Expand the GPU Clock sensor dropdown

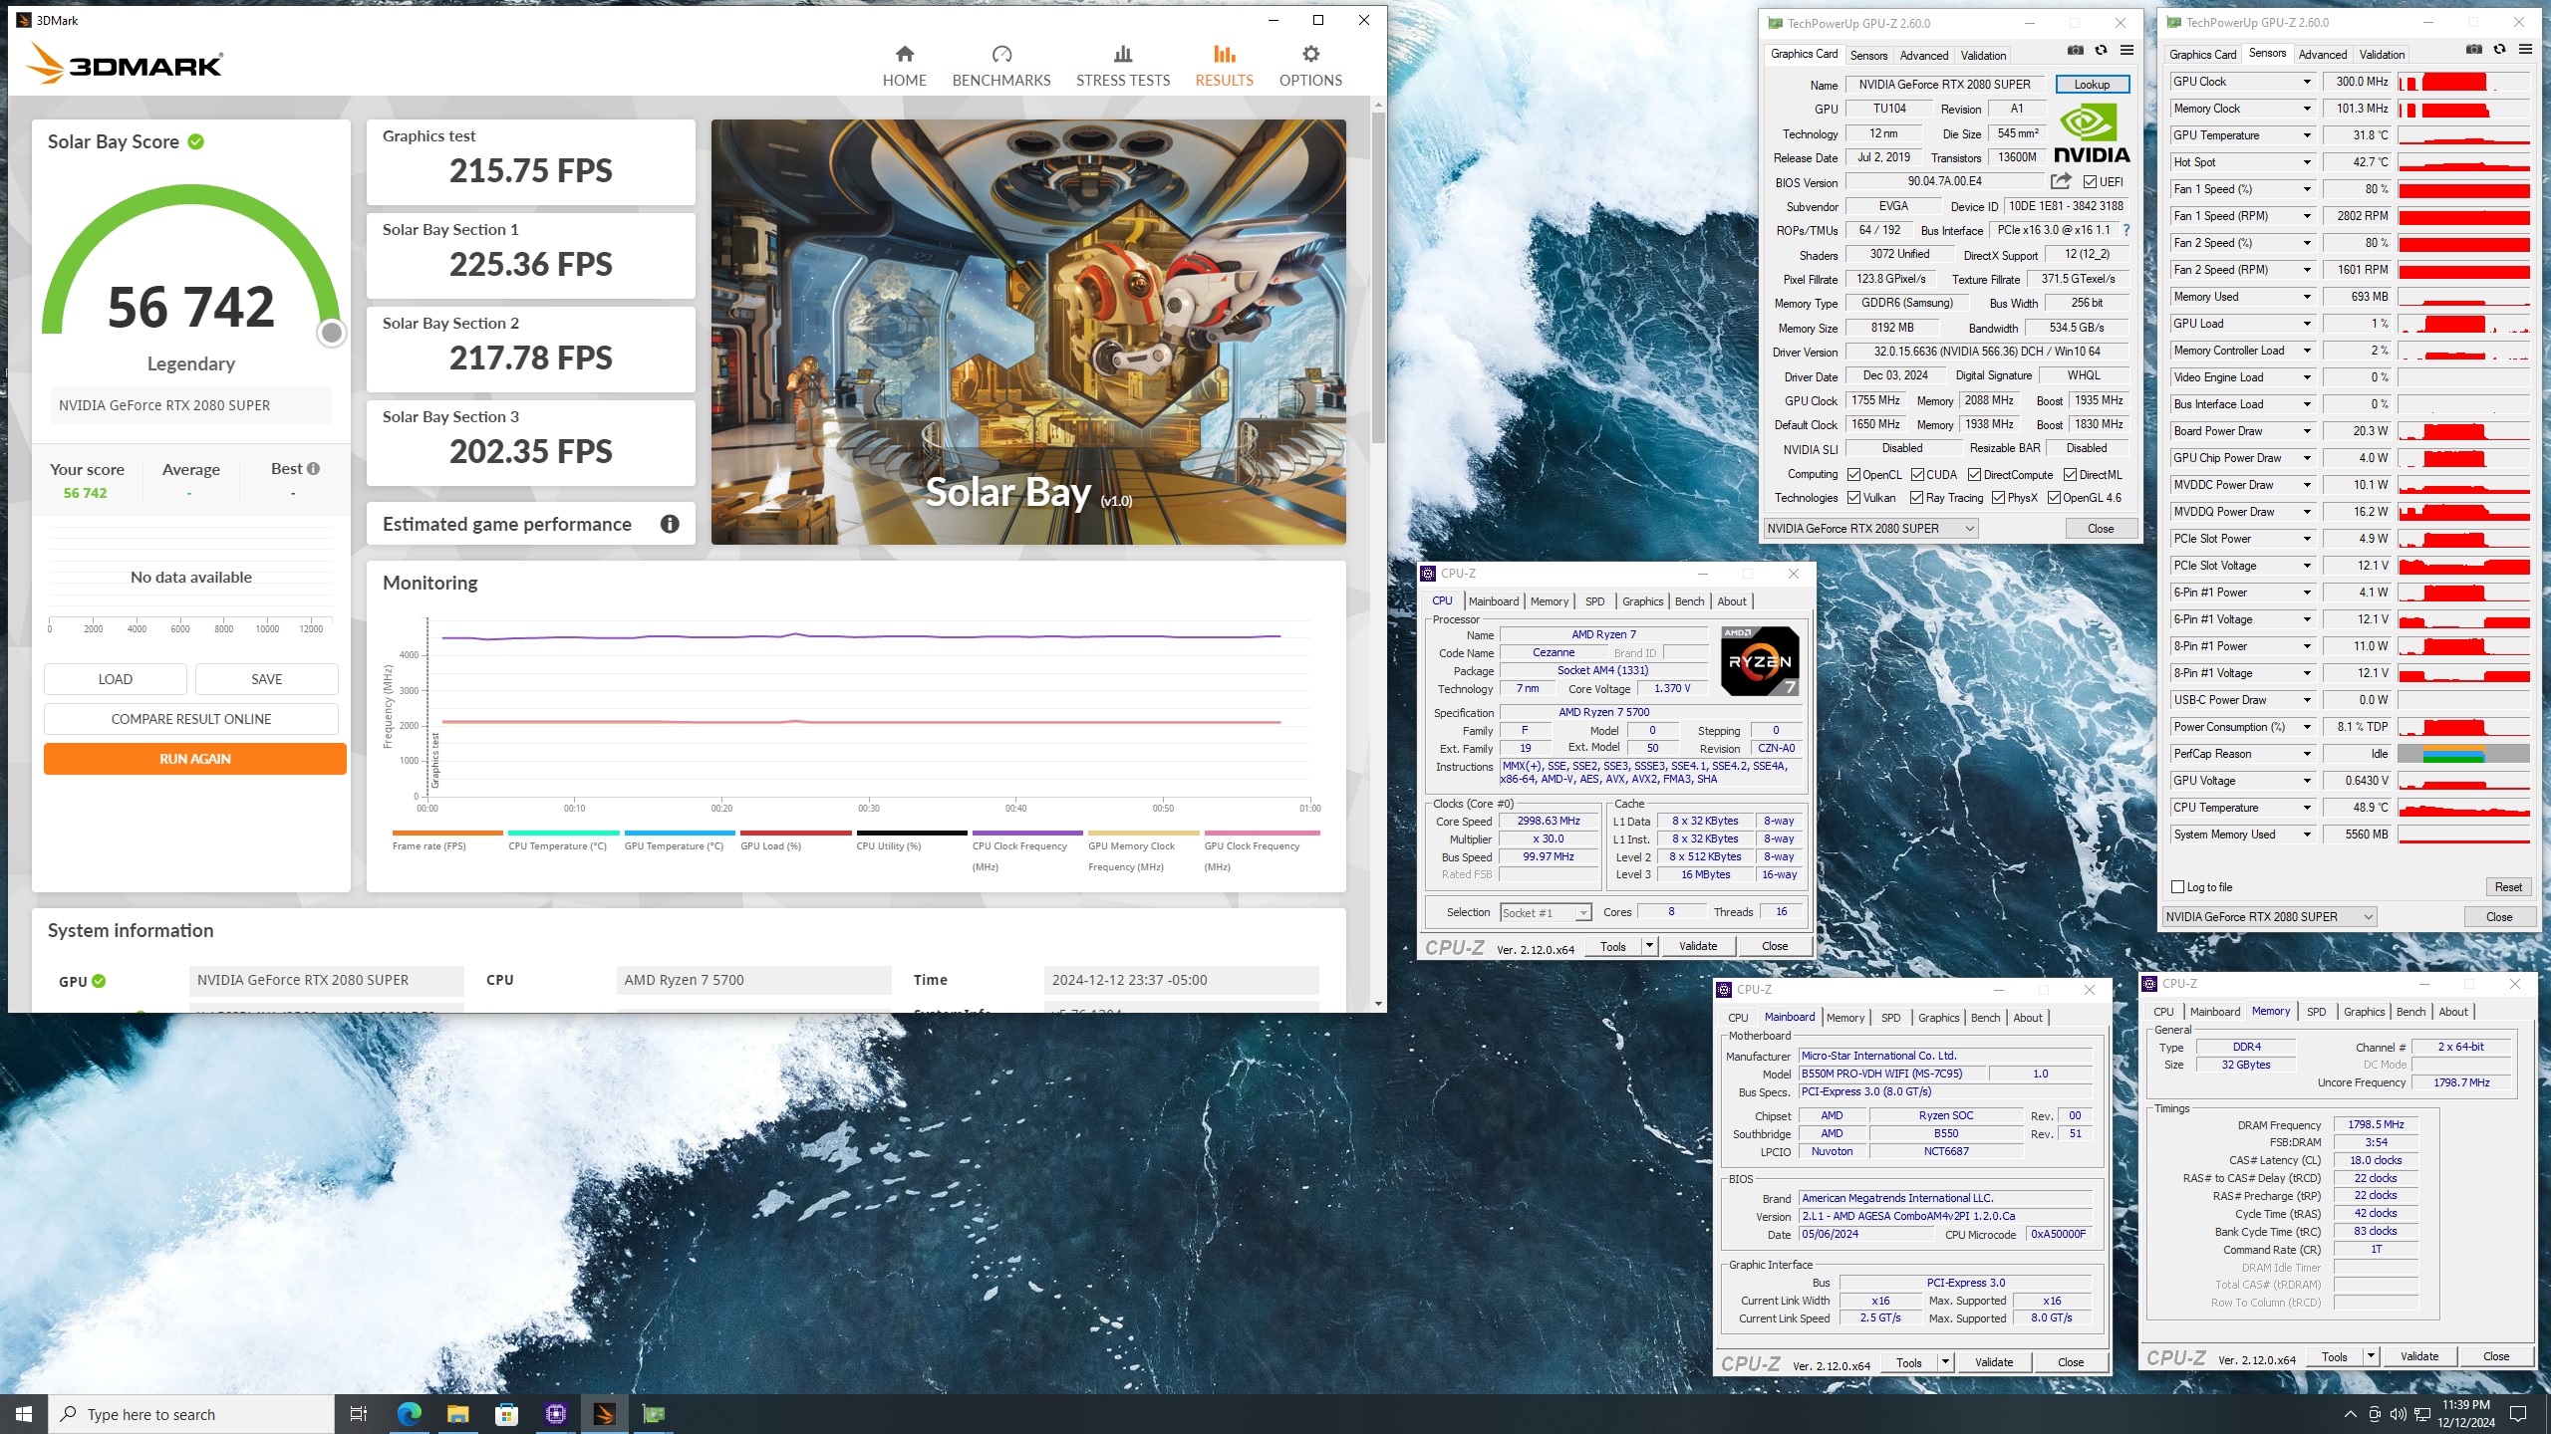pos(2306,82)
